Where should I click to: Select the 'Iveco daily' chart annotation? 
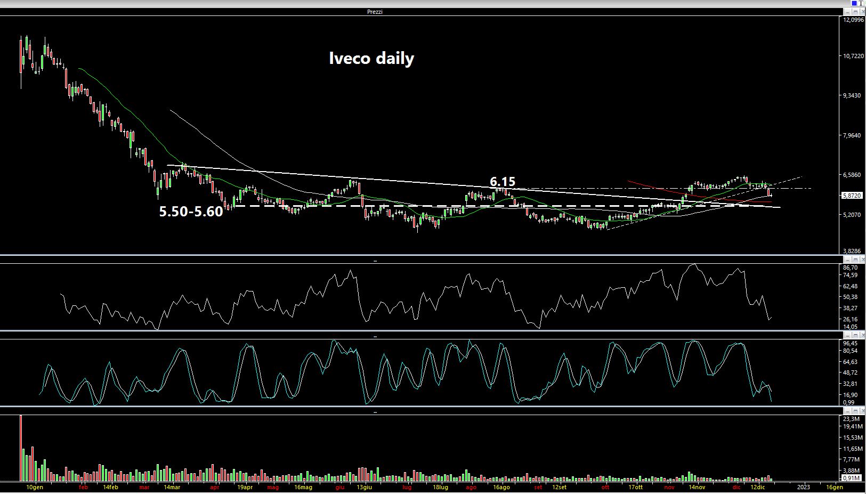tap(371, 58)
